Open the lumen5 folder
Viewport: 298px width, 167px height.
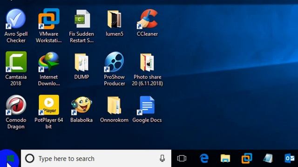[114, 19]
